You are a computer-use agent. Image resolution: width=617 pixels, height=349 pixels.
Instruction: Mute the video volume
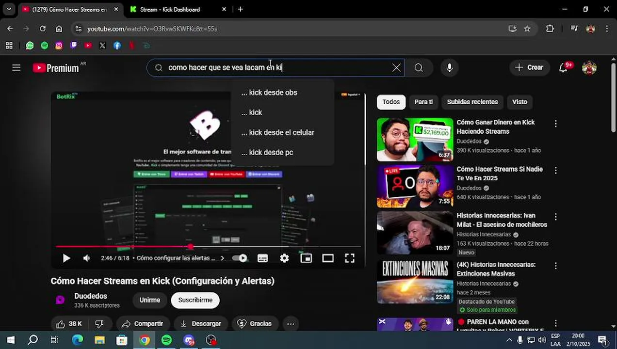(87, 258)
